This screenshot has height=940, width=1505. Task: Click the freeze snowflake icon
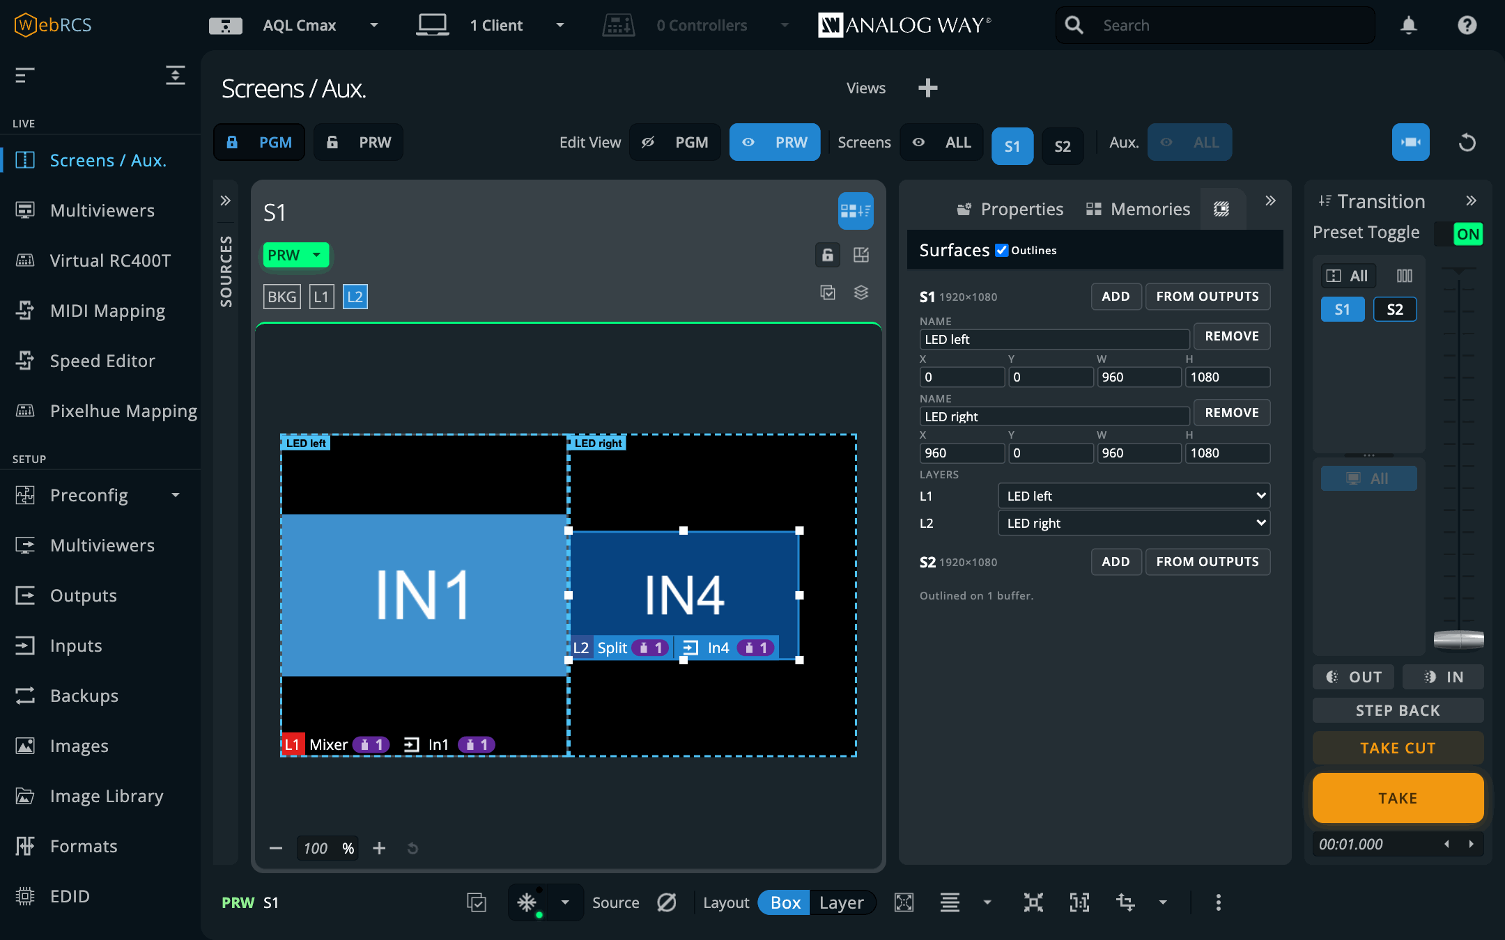tap(527, 902)
